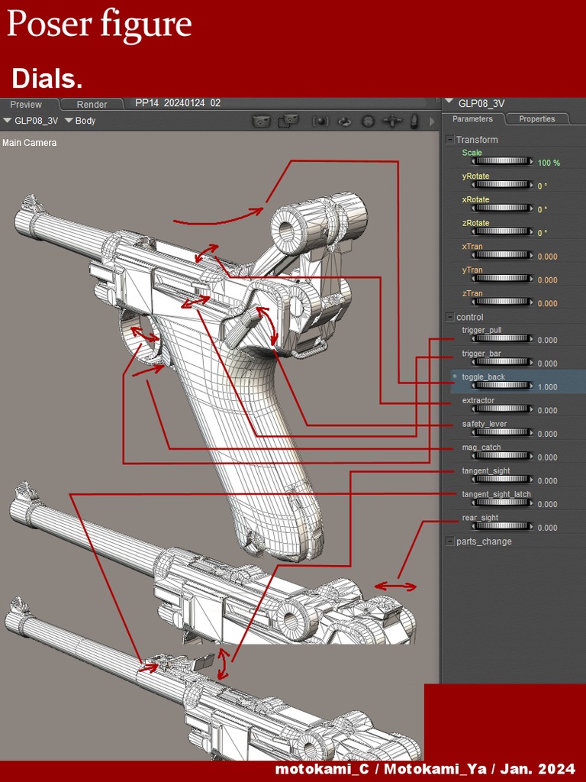Viewport: 586px width, 782px height.
Task: Click the zTran dial
Action: [x=502, y=302]
